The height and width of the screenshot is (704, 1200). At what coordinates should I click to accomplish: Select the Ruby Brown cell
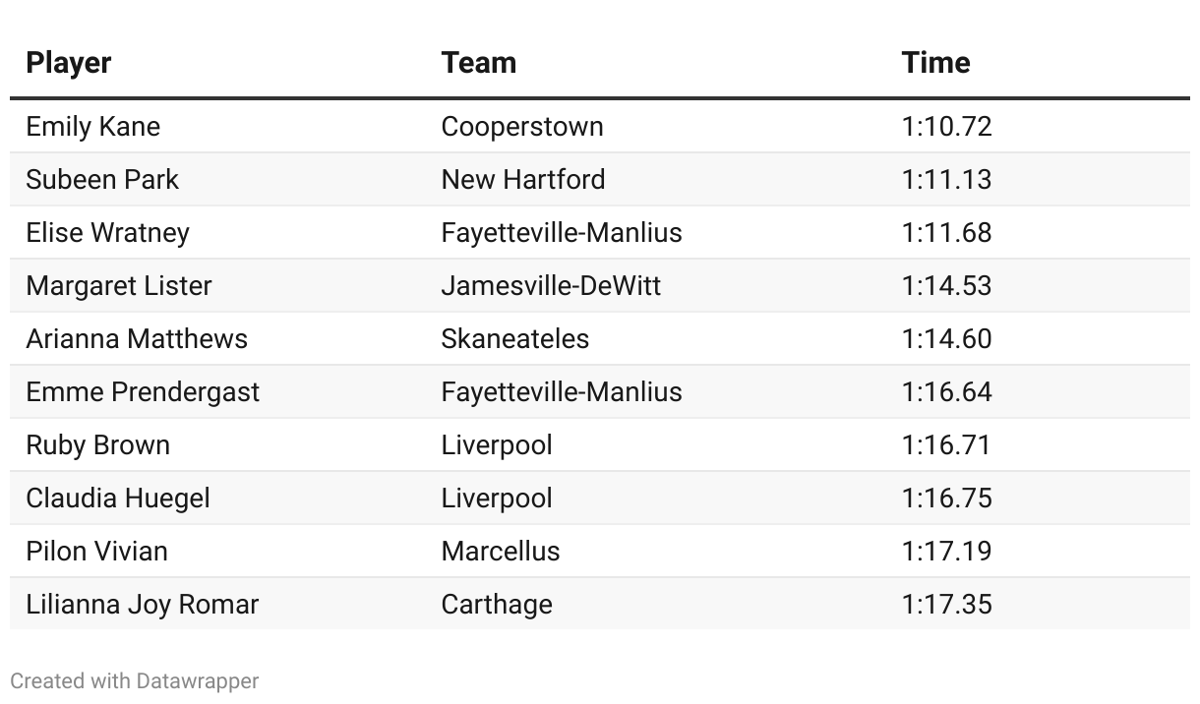point(97,445)
